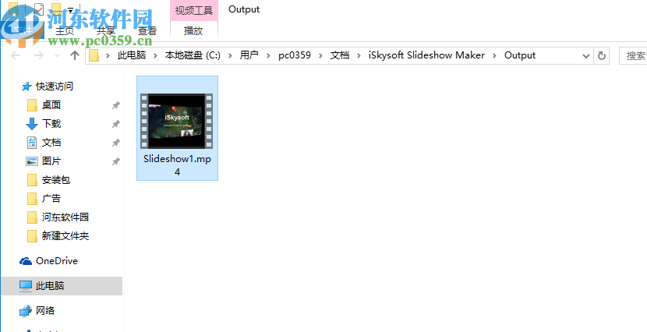Select 快速访问 in navigation pane
This screenshot has width=647, height=332.
(54, 87)
